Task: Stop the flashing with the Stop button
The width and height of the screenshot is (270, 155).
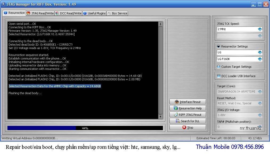Action: pyautogui.click(x=187, y=127)
